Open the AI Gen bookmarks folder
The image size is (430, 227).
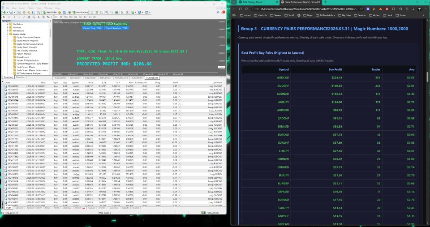point(374,15)
